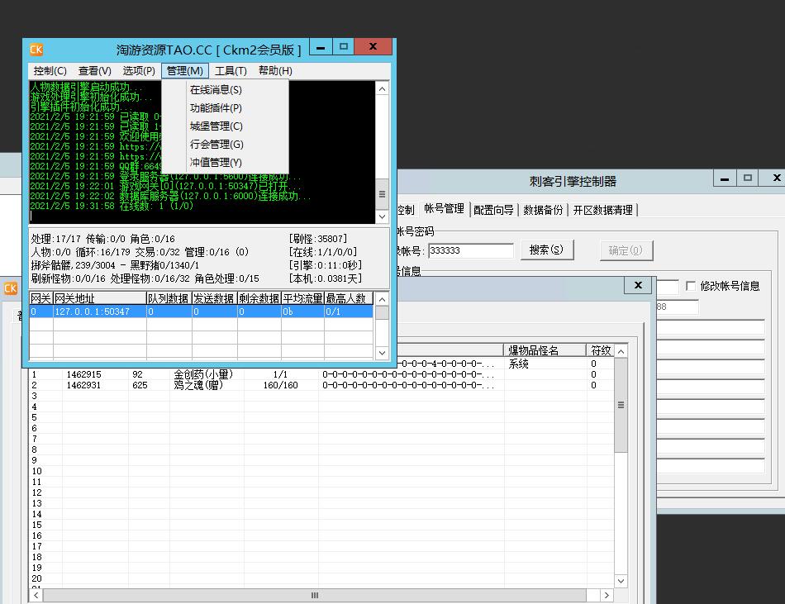This screenshot has width=785, height=604.
Task: Minimize the 刺客引擎控制器 window
Action: coord(725,178)
